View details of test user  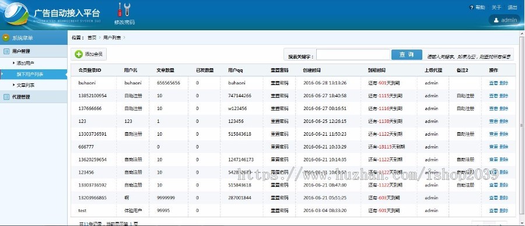coord(493,211)
